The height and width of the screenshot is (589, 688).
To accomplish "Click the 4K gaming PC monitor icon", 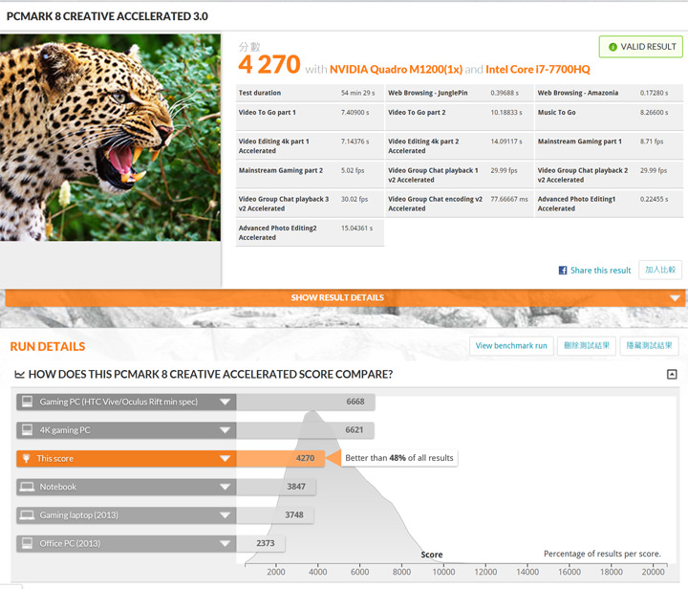I will click(27, 430).
